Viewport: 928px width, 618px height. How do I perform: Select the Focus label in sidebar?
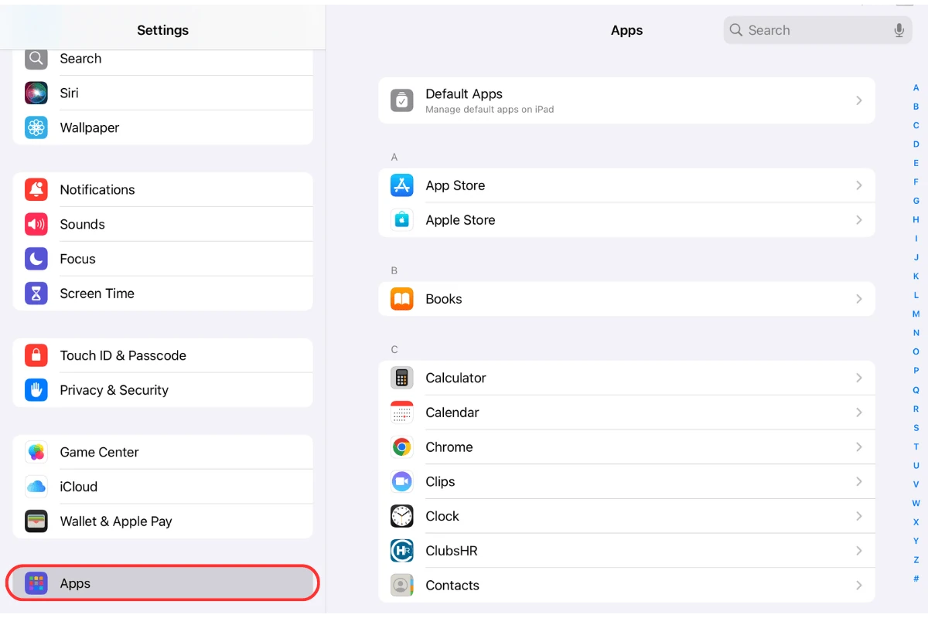(77, 259)
